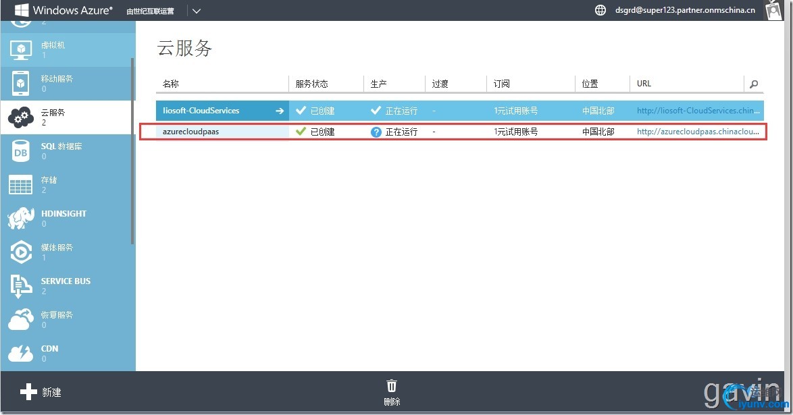
Task: Open the Media Services (媒体服务) play icon
Action: pyautogui.click(x=21, y=252)
